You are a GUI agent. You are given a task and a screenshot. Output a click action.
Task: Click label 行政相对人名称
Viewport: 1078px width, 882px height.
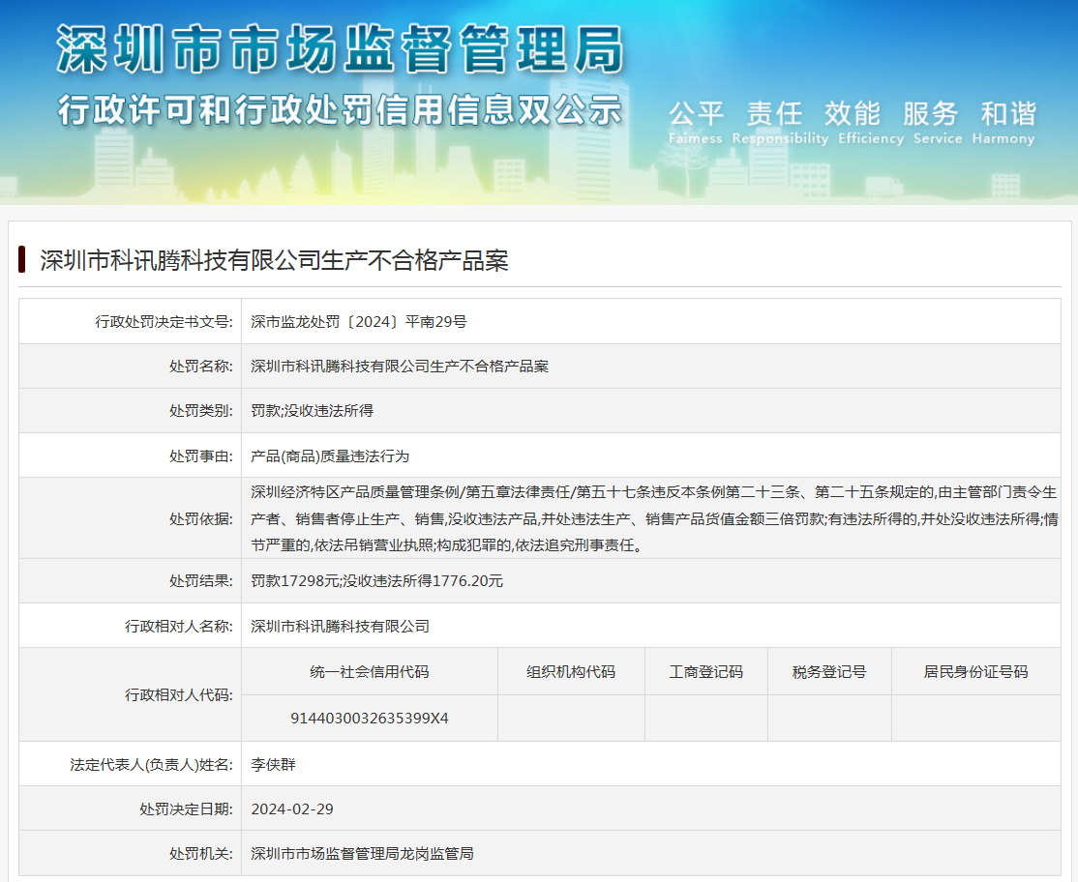tap(179, 627)
